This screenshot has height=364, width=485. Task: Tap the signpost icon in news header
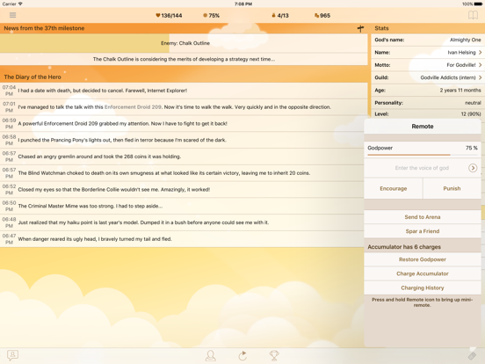(x=360, y=28)
